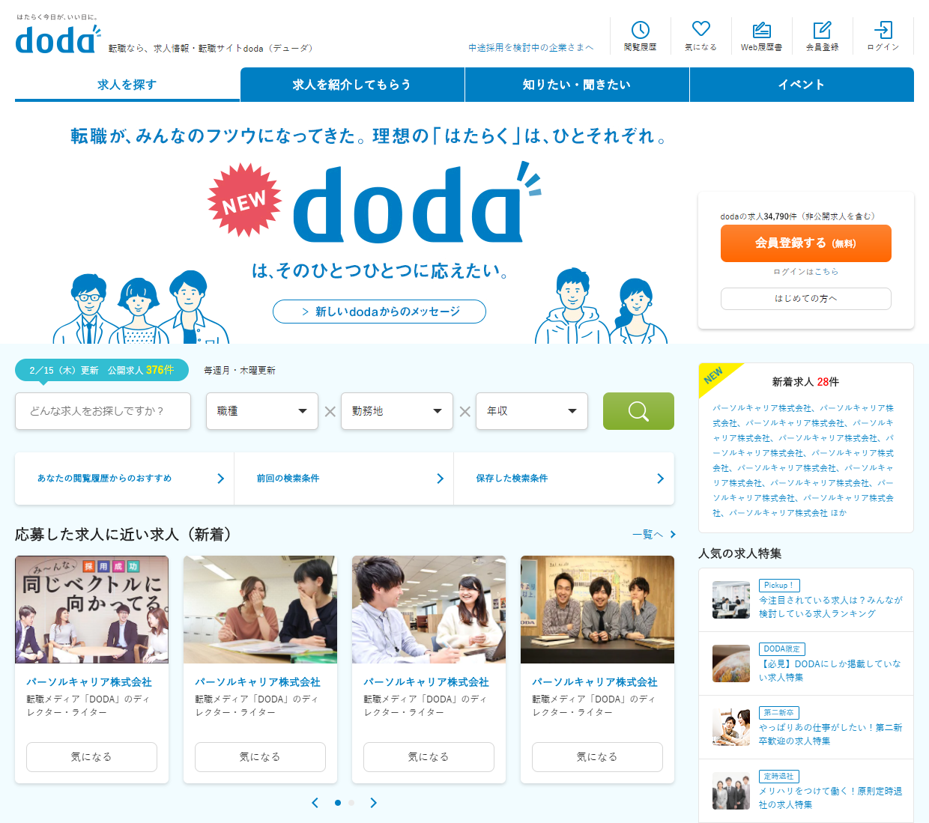
Task: Go to next carousel slide arrow
Action: tap(374, 803)
